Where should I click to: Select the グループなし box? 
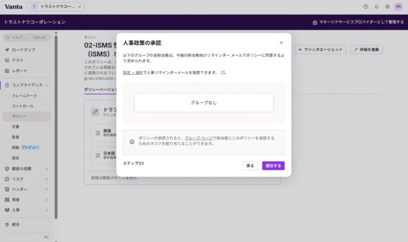(204, 102)
